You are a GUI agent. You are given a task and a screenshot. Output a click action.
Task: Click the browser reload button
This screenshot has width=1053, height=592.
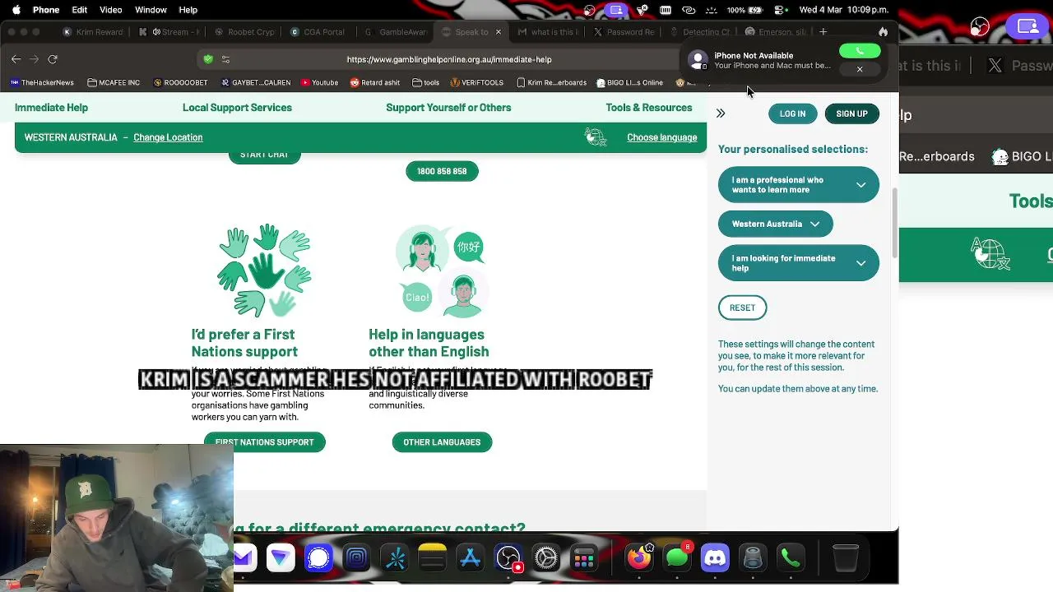(53, 59)
